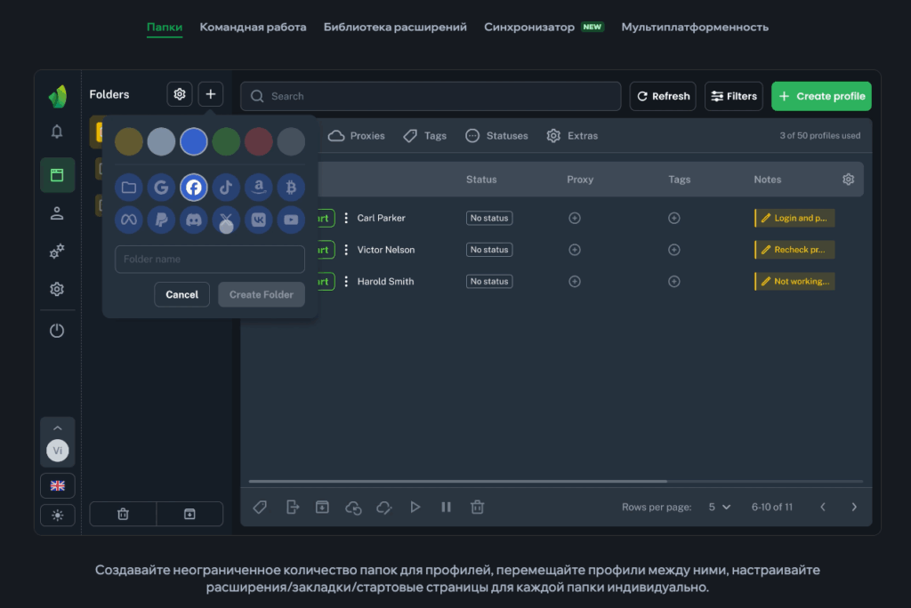911x608 pixels.
Task: Expand the account section above the Vi avatar
Action: point(57,428)
